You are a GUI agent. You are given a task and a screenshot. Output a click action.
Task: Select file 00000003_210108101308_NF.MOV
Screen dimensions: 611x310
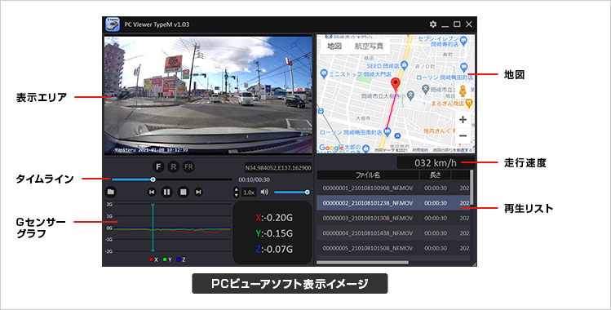(x=393, y=218)
